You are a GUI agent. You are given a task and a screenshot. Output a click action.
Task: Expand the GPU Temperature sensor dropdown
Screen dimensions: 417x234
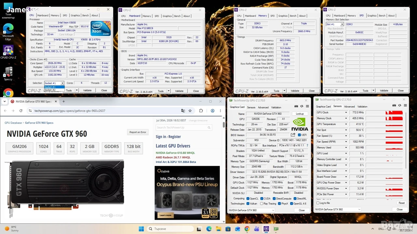[x=346, y=124]
